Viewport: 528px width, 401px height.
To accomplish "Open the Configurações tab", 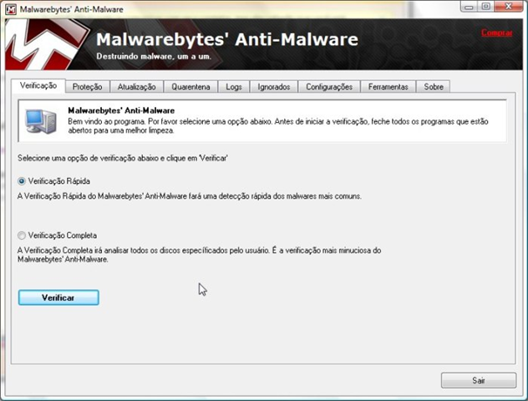I will coord(329,87).
